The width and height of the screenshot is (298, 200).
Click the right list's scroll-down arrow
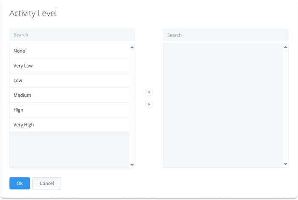tap(286, 164)
